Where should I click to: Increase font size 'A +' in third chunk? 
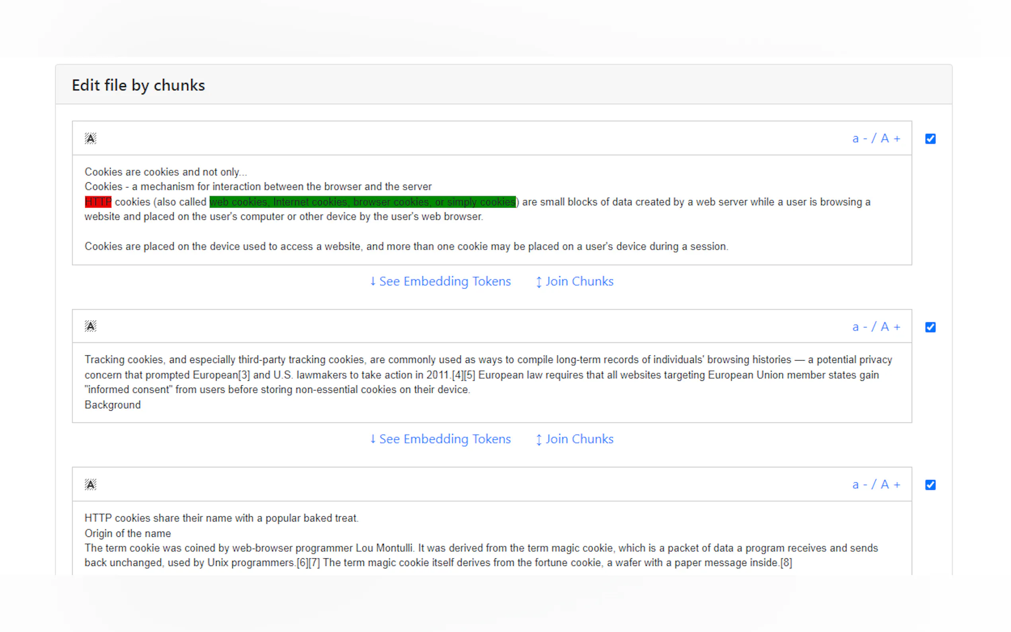[890, 484]
